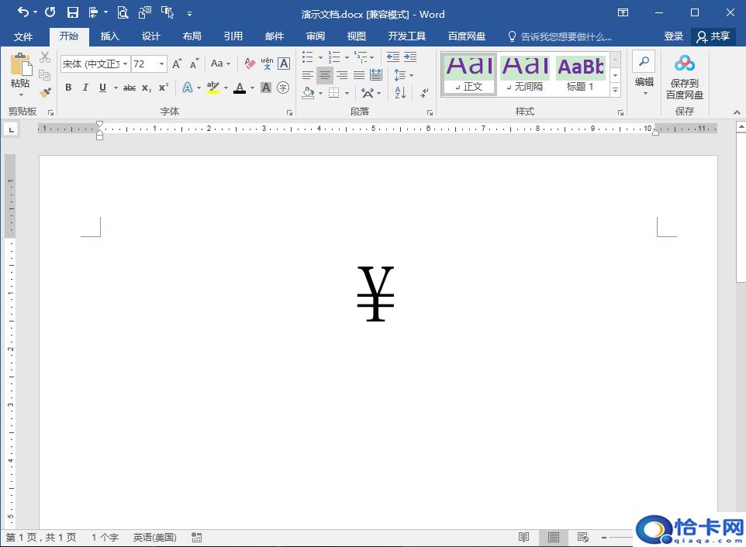Toggle Bold formatting

68,88
